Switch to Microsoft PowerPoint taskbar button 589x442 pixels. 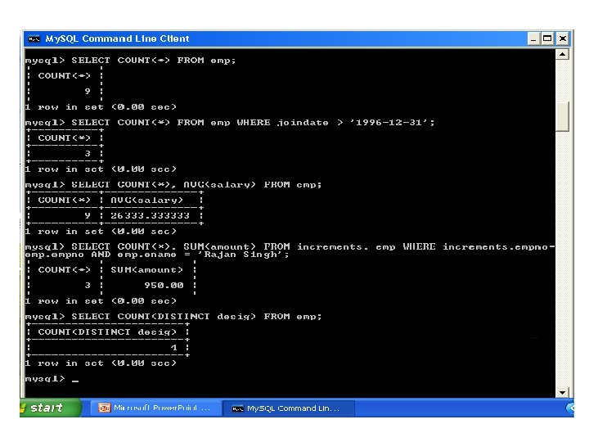pos(156,408)
